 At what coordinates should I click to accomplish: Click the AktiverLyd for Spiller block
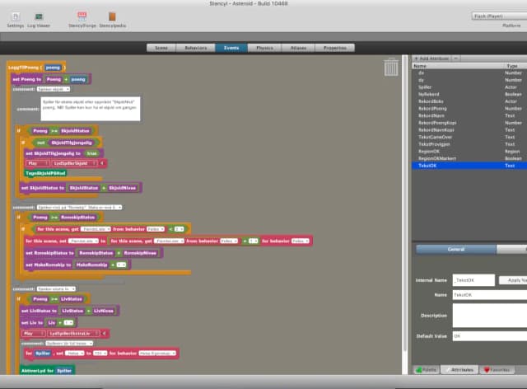(47, 371)
